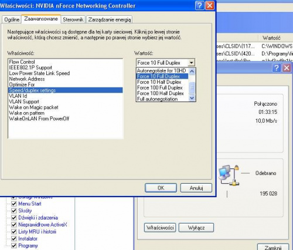The image size is (293, 250).
Task: Confirm with the OK button
Action: (161, 188)
